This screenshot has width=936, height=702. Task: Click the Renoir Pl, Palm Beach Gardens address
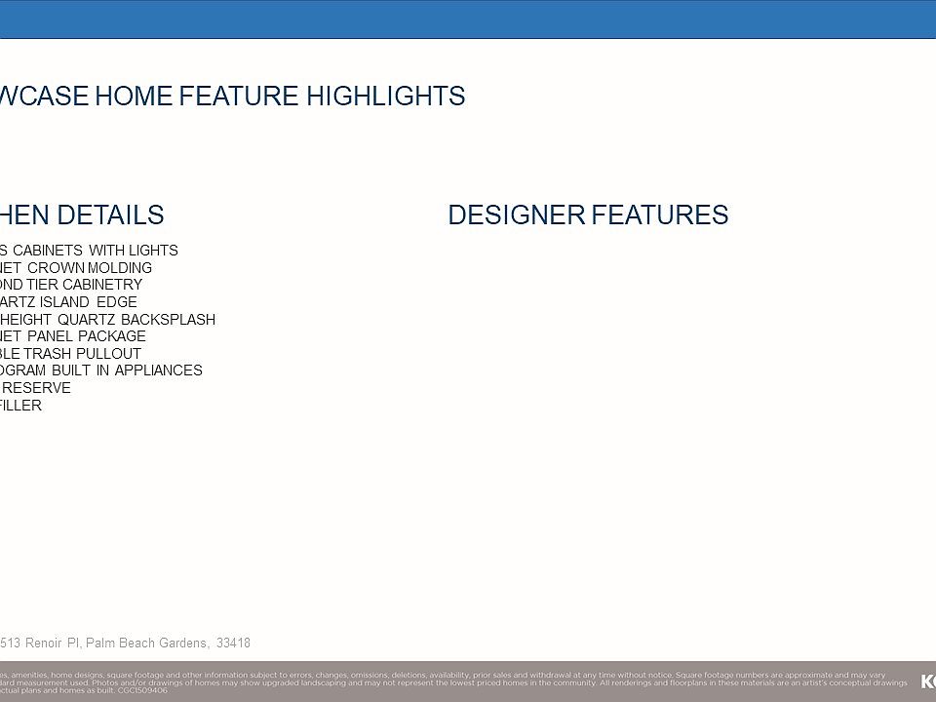click(125, 643)
